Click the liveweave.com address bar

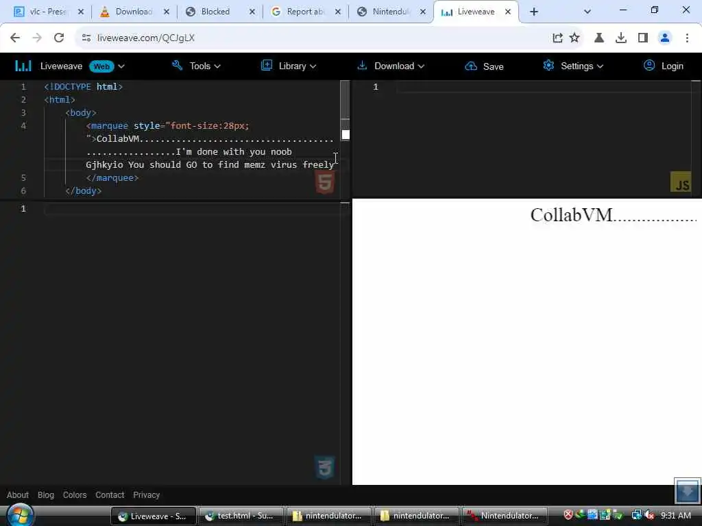click(313, 38)
